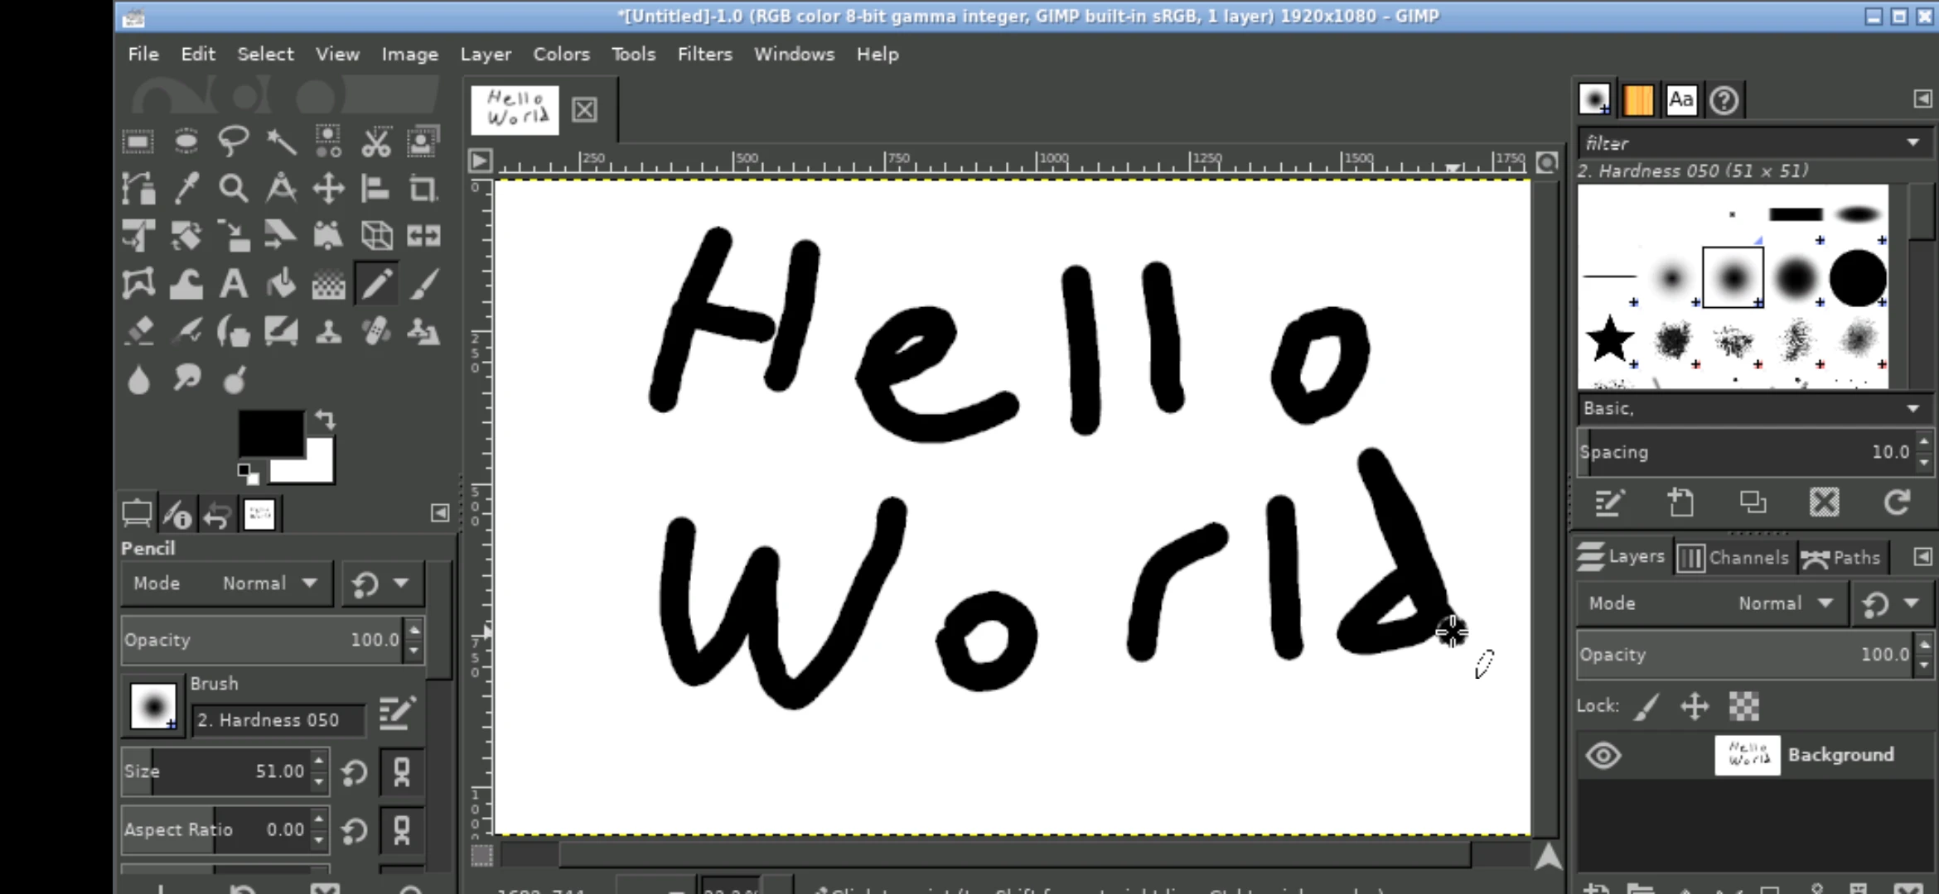The width and height of the screenshot is (1939, 894).
Task: Select the Eraser tool
Action: (x=138, y=332)
